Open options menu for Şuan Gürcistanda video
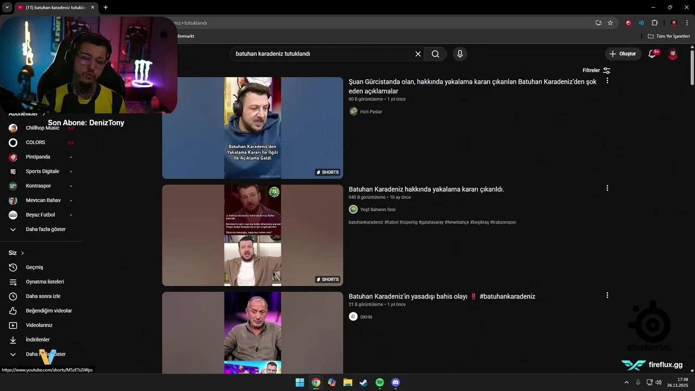This screenshot has width=695, height=391. [607, 81]
